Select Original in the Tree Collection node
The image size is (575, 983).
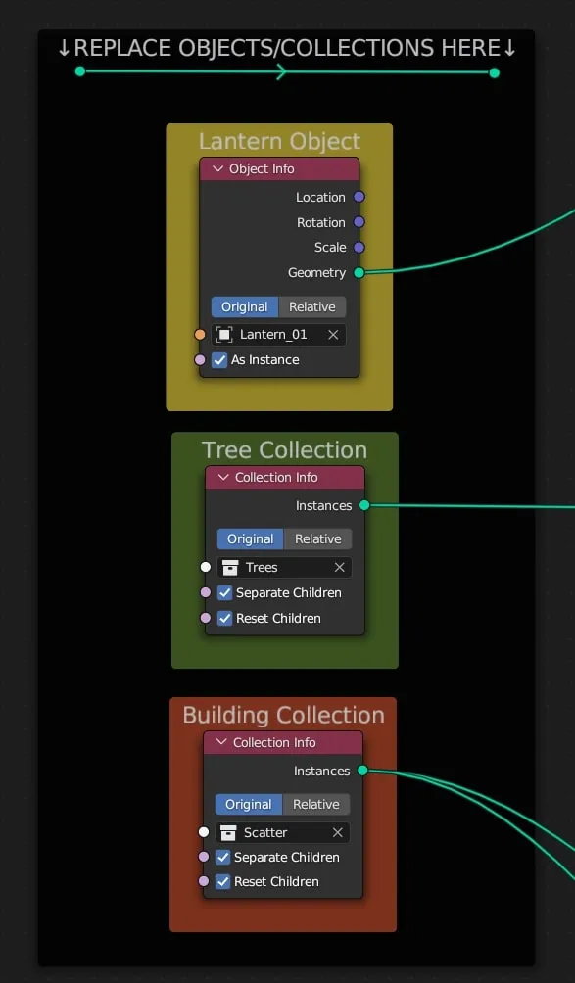[x=250, y=539]
